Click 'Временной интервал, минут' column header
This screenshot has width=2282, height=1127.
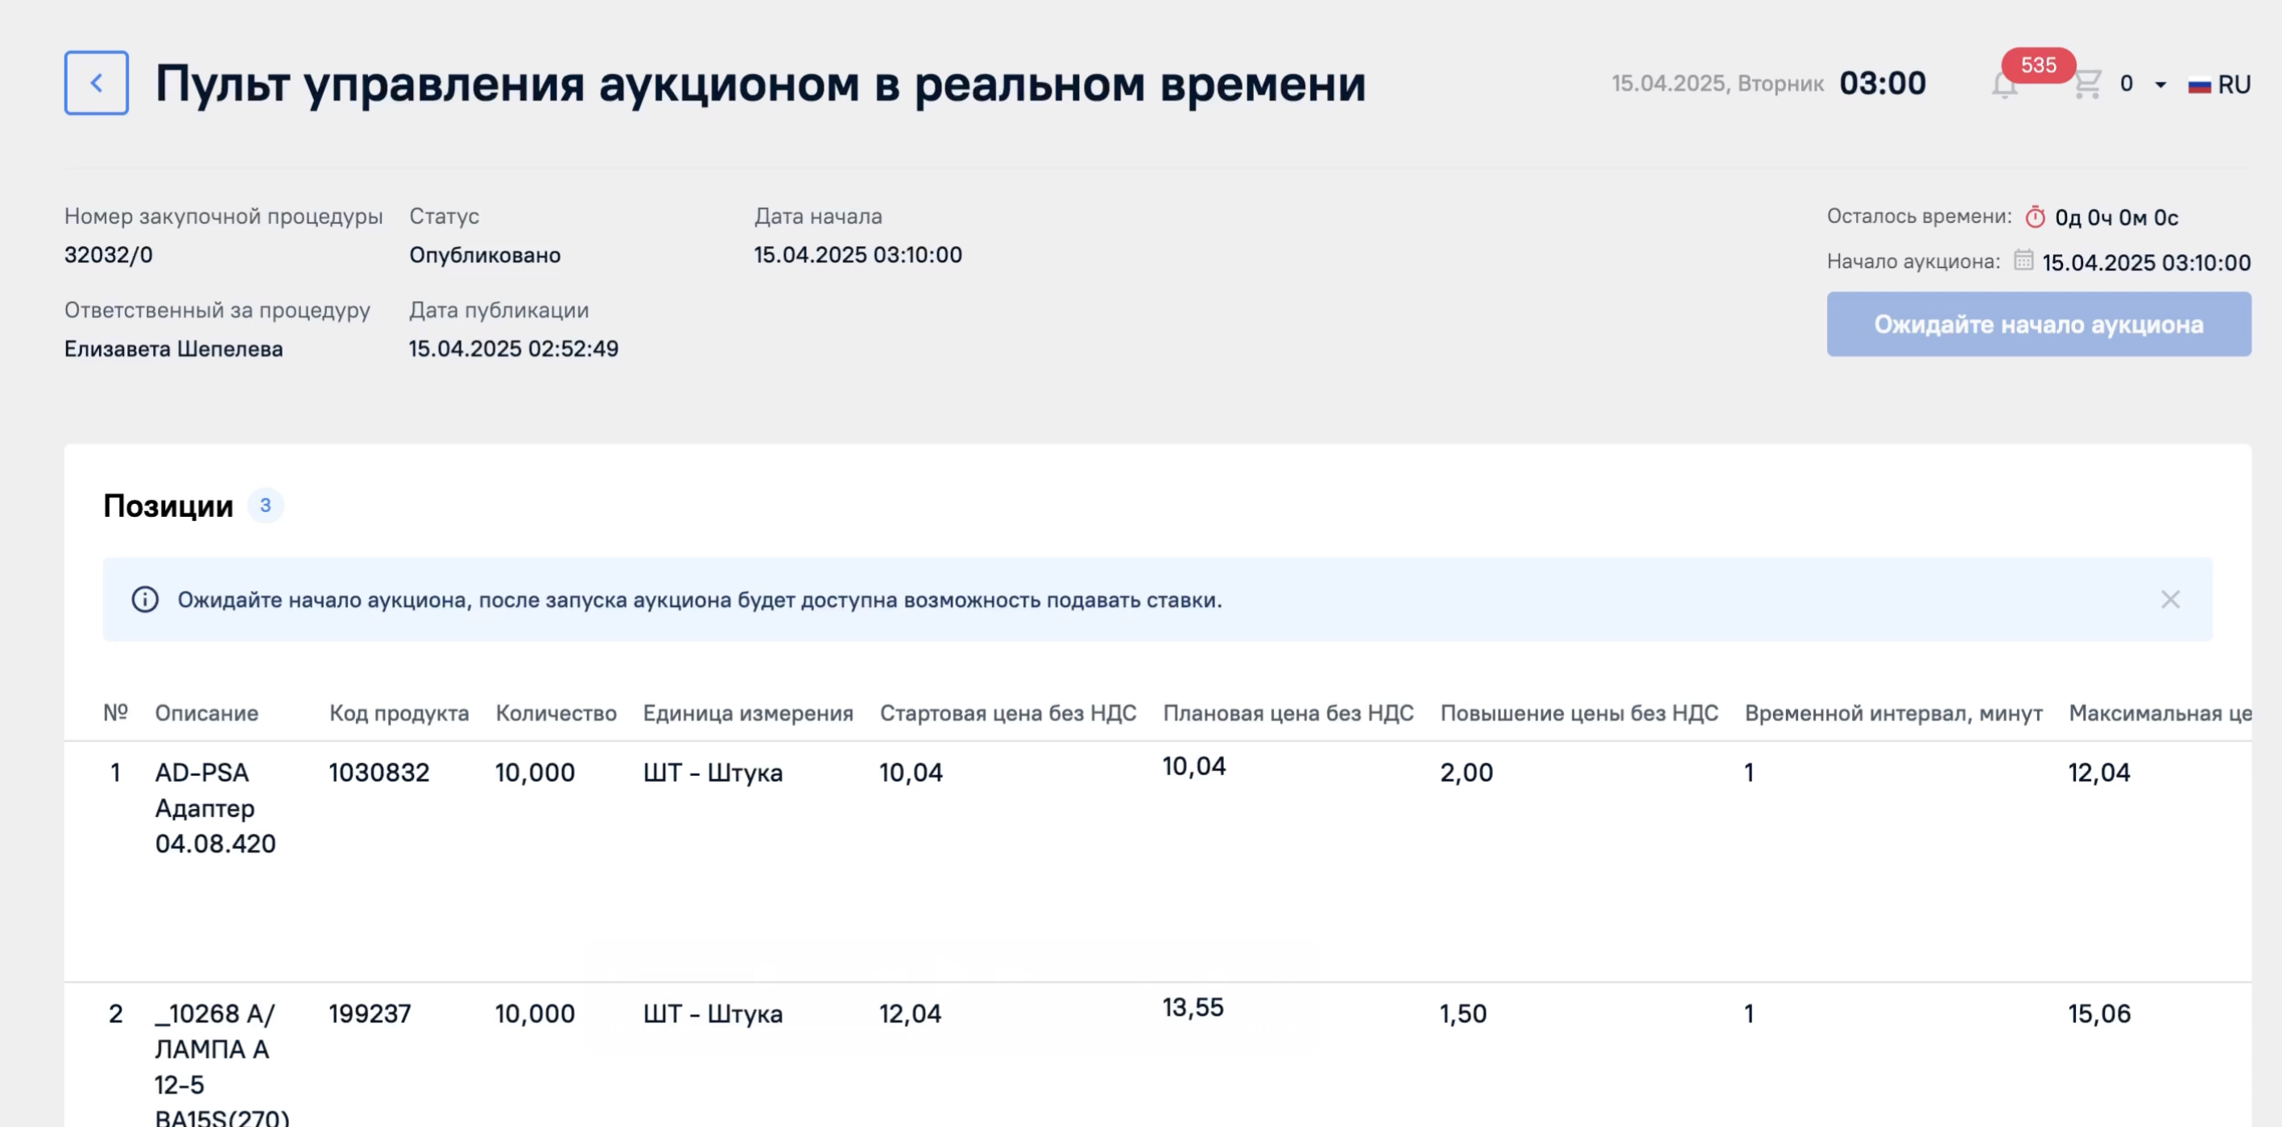[1893, 713]
